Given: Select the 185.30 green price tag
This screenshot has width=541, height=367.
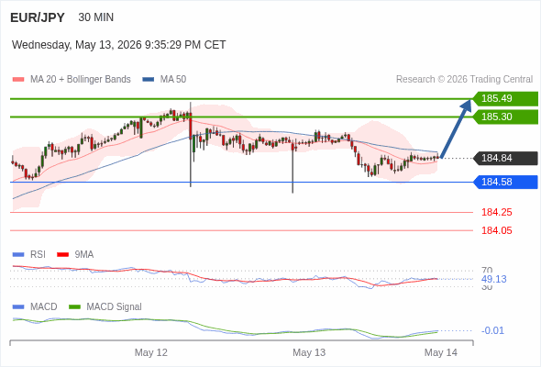Looking at the screenshot, I should [x=505, y=117].
